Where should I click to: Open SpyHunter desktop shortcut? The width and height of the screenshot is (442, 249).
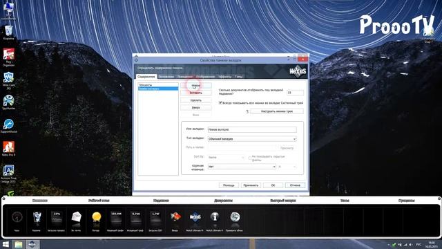pyautogui.click(x=8, y=102)
